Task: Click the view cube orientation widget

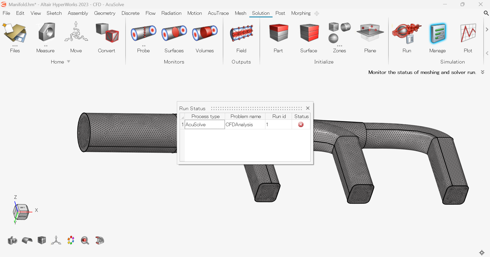Action: pyautogui.click(x=21, y=212)
